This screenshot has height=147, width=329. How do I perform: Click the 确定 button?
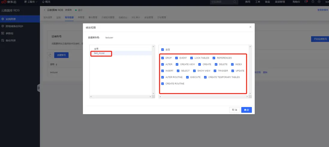(x=246, y=110)
